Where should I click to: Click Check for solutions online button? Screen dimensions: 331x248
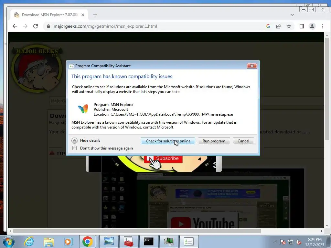click(168, 141)
